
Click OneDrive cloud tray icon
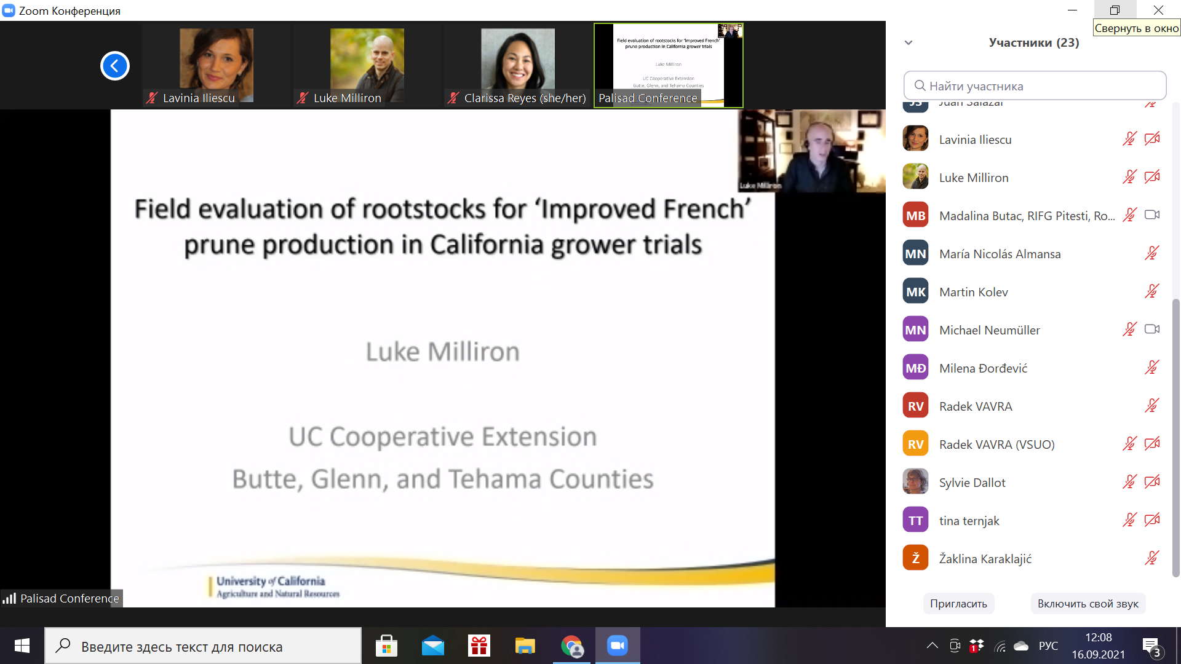click(1021, 646)
